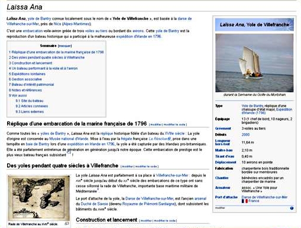Viewport: 301px width, 228px height.
Task: Collapse the Sommaire with the masquer link
Action: [65, 46]
